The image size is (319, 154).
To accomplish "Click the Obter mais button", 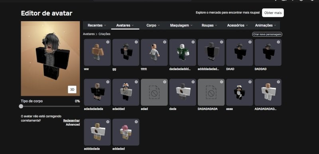I will (x=273, y=13).
